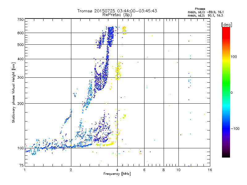Image resolution: width=247 pixels, height=185 pixels.
Task: Click the x-axis tick label '8'
Action: 164,170
